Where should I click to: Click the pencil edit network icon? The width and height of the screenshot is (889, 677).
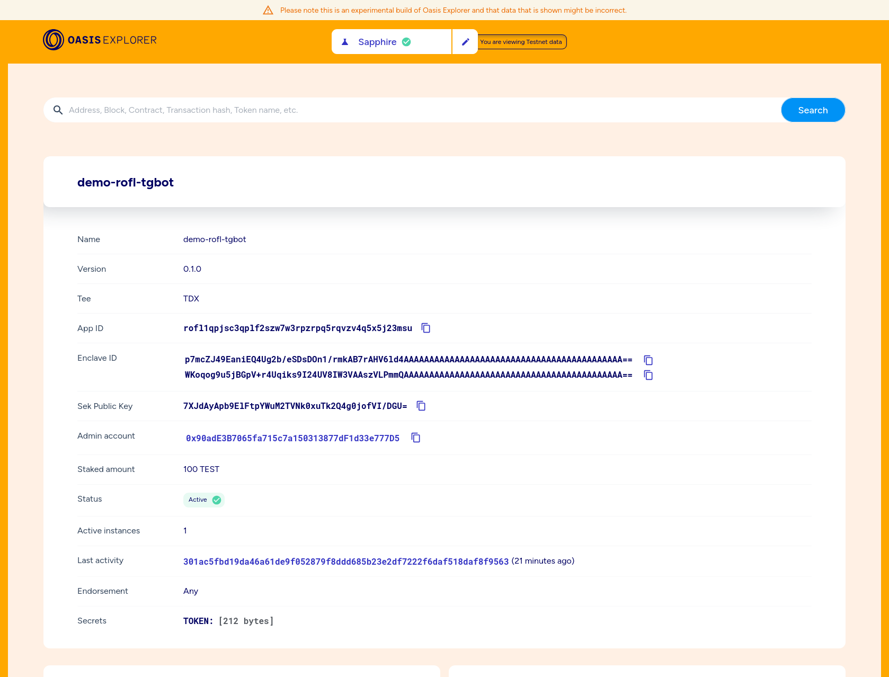465,42
